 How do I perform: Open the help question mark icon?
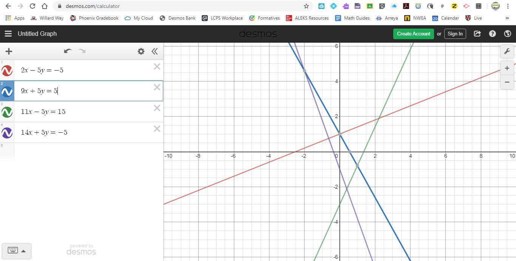(492, 34)
